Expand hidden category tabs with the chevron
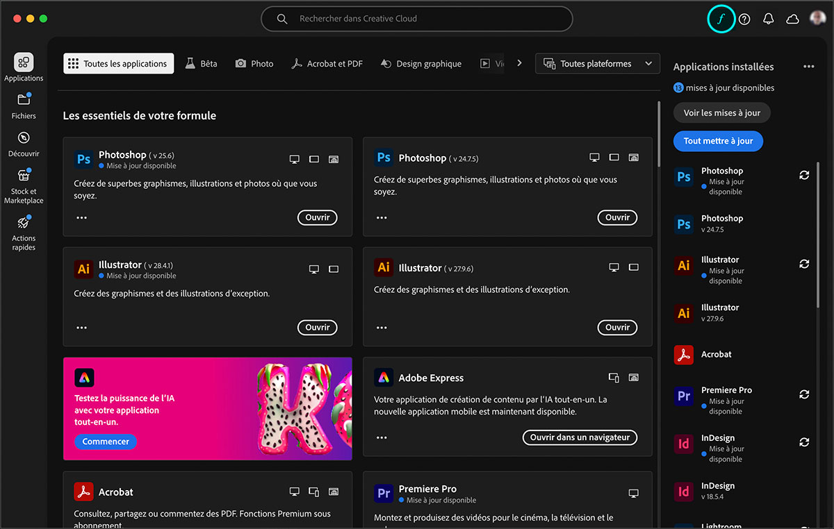This screenshot has width=834, height=529. (x=519, y=62)
